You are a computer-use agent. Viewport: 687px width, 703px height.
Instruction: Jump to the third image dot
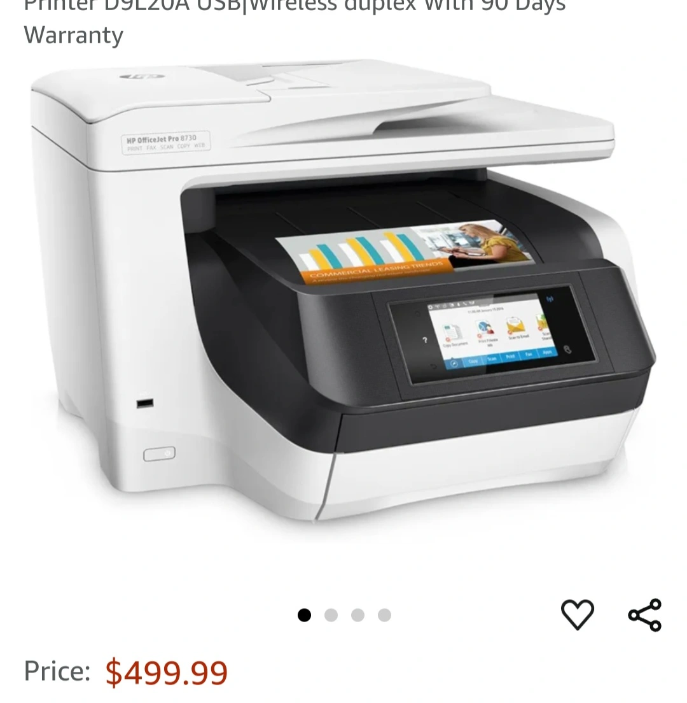pyautogui.click(x=357, y=615)
